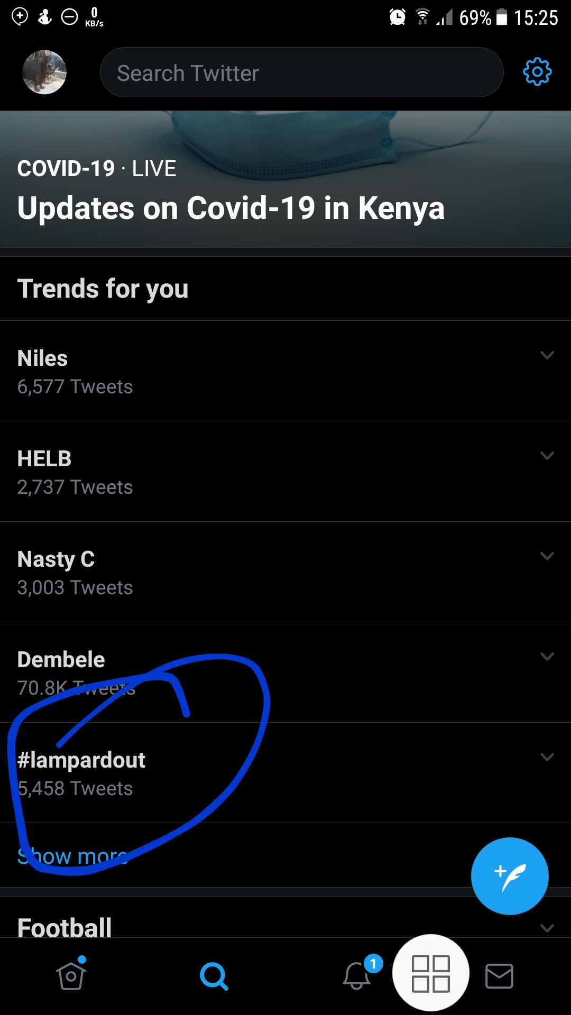
Task: Tap the compose tweet floating button
Action: coord(510,876)
